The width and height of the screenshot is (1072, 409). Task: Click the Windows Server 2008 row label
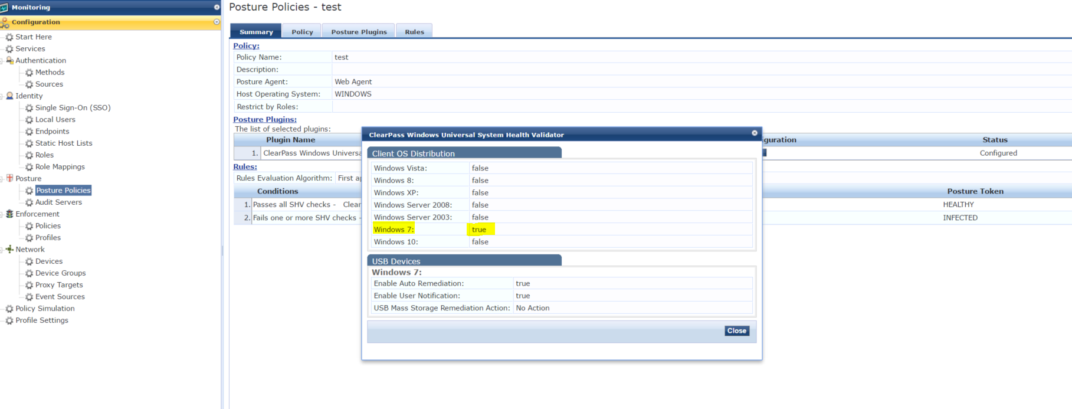413,205
